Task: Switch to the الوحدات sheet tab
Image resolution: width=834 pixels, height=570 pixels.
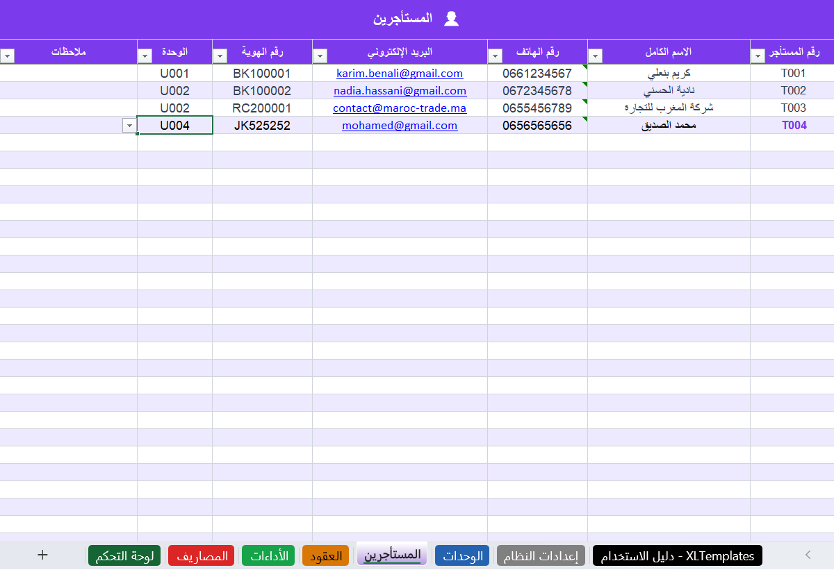Action: click(462, 556)
